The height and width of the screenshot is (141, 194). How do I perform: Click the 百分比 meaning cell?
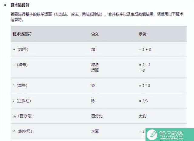pyautogui.click(x=97, y=116)
